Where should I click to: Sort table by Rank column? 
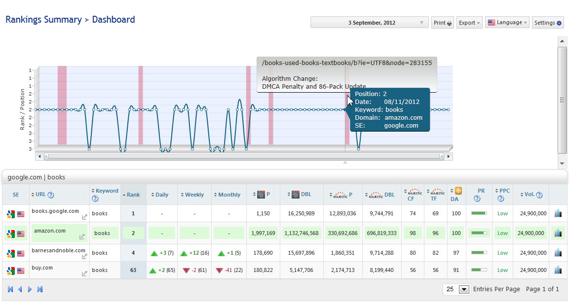(x=133, y=195)
